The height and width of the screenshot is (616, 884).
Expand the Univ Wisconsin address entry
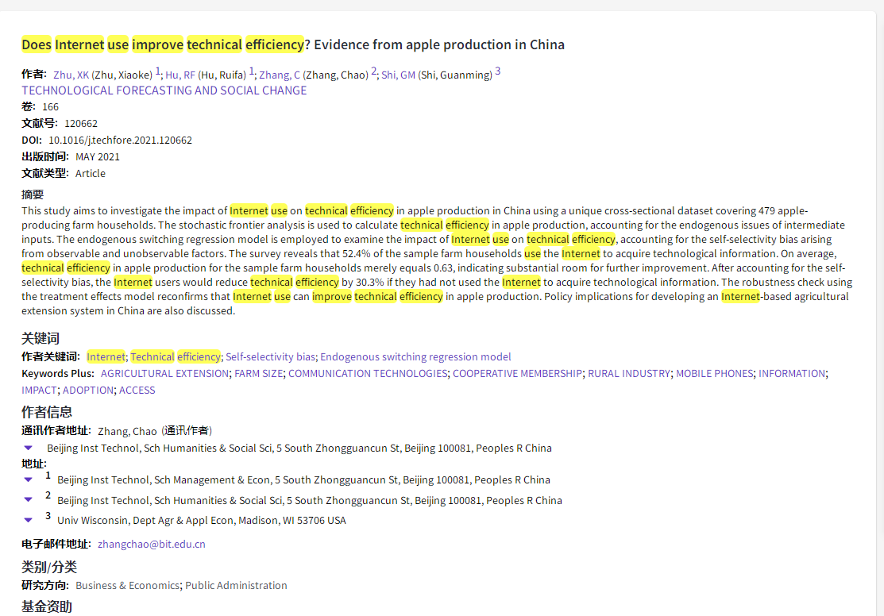tap(28, 520)
